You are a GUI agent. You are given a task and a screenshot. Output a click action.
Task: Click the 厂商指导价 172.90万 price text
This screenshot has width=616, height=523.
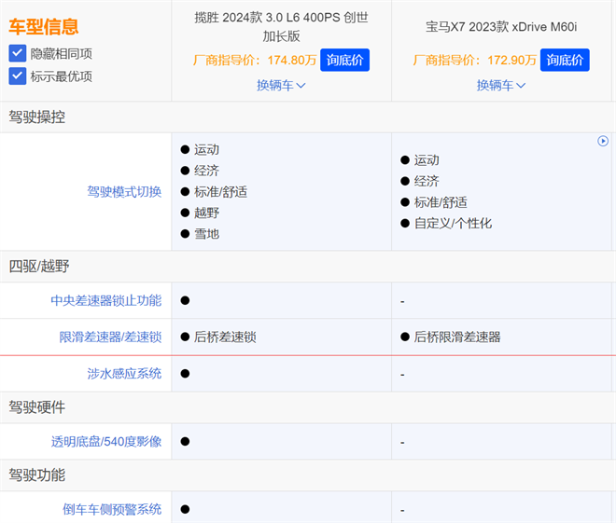(x=474, y=60)
